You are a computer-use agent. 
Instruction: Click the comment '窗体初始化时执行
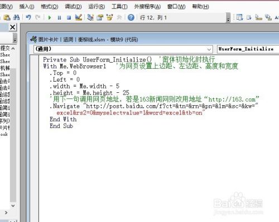click(187, 60)
